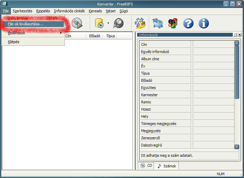Click the Év value field
This screenshot has width=244, height=178.
[214, 66]
